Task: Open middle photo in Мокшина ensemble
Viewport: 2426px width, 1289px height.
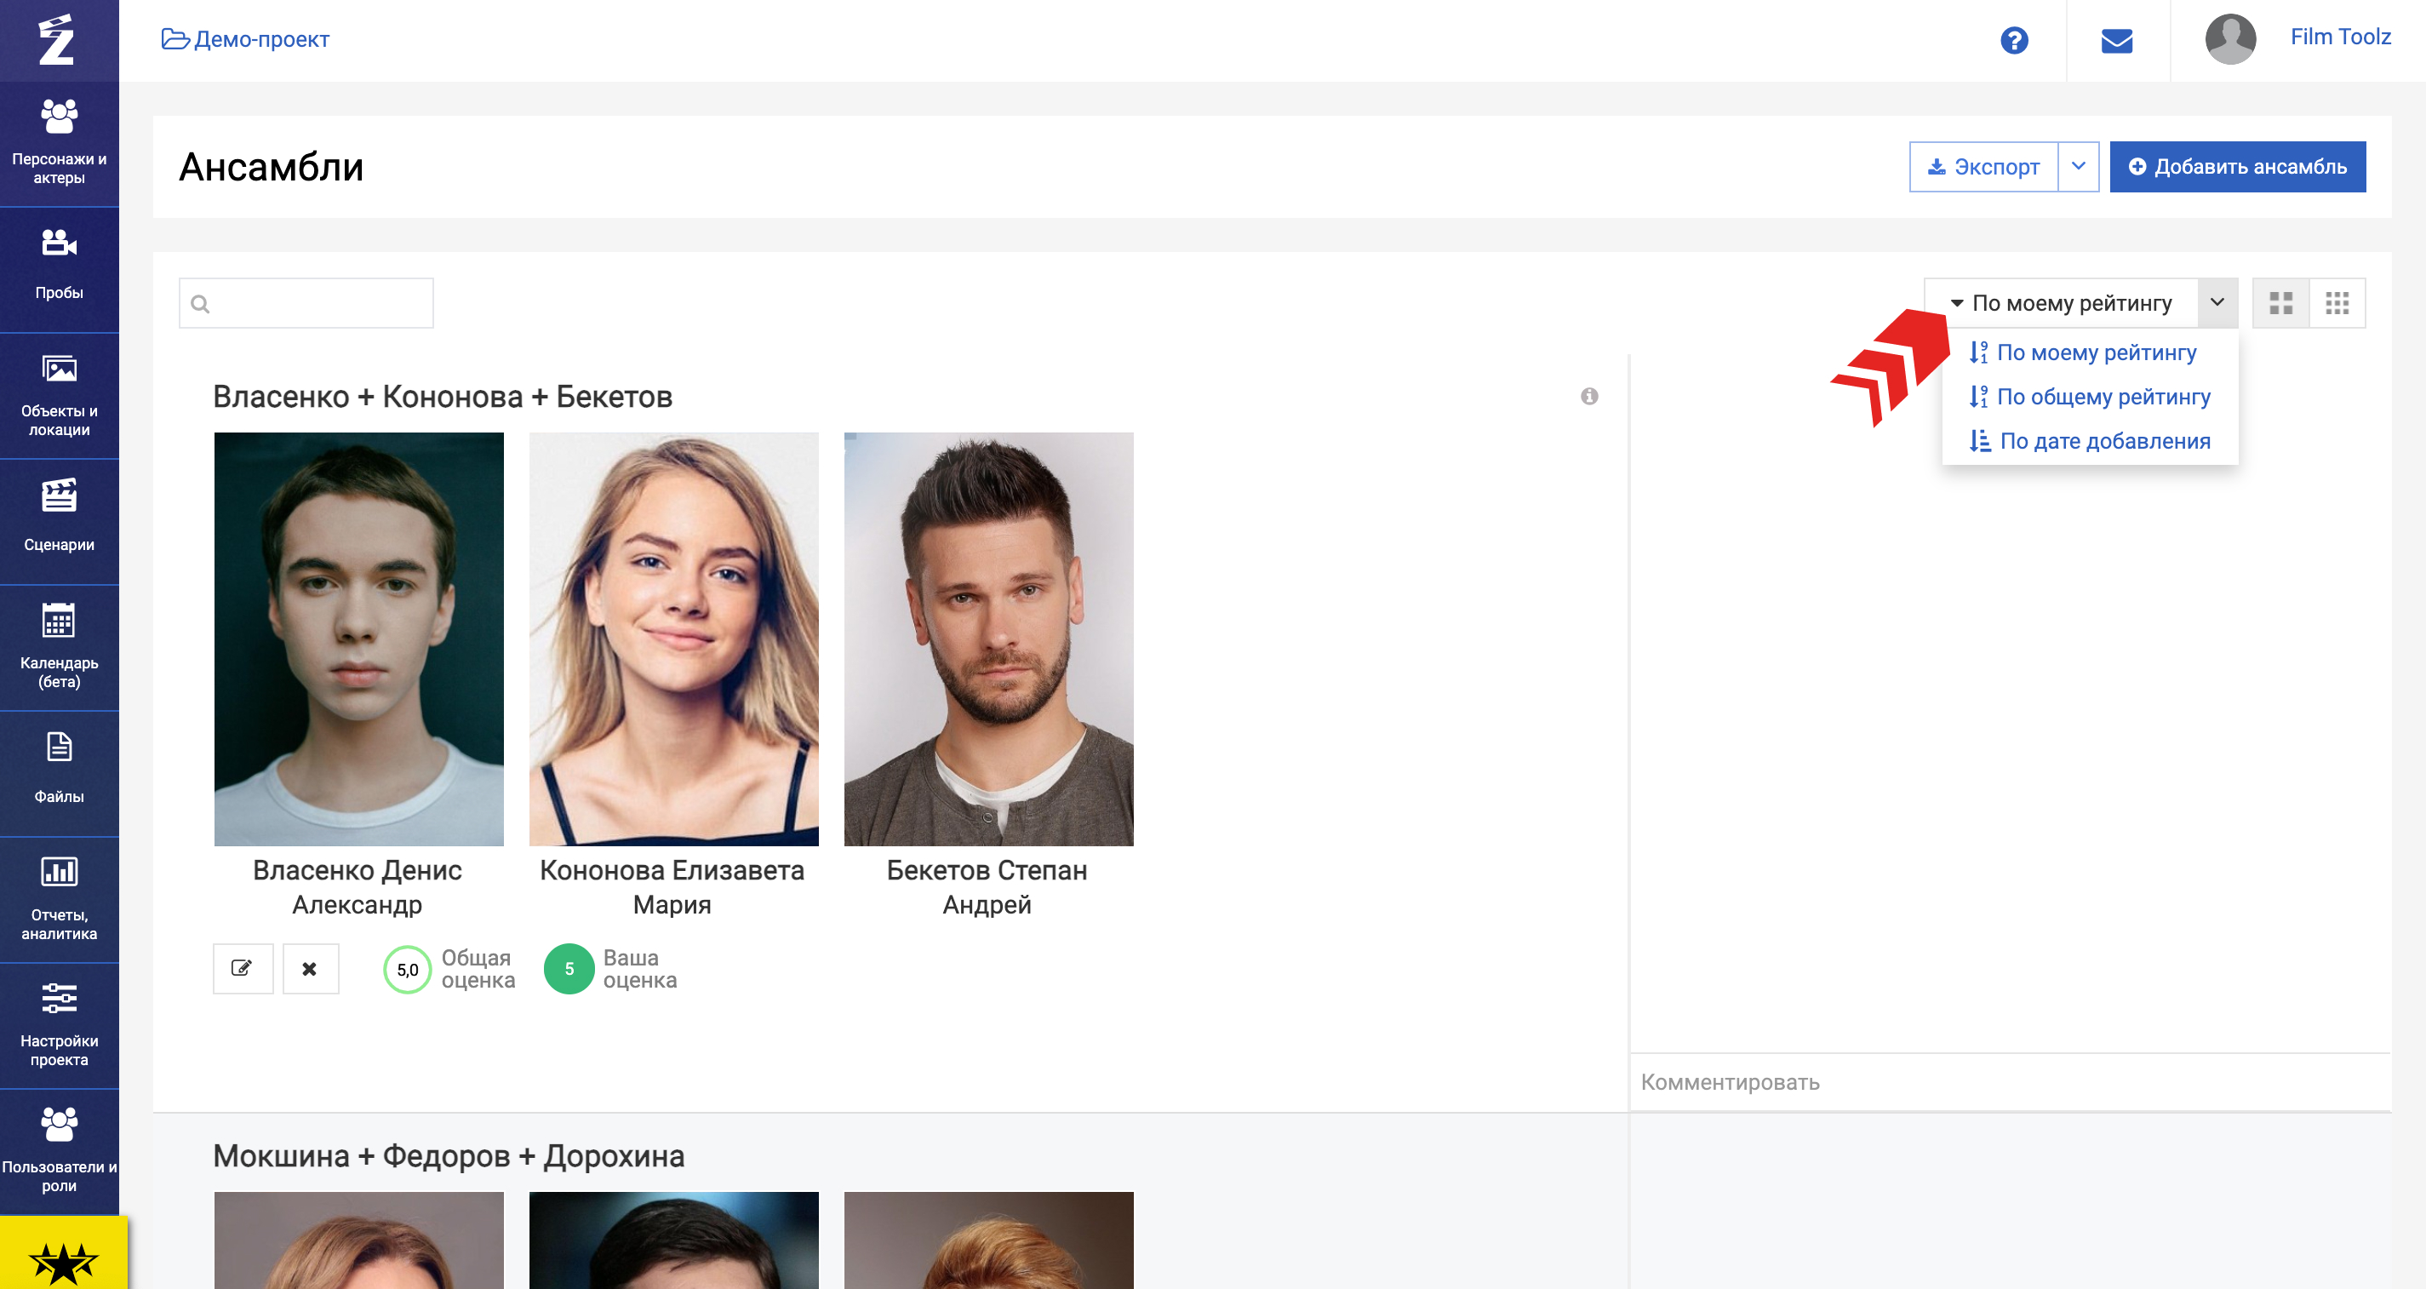Action: coord(673,1240)
